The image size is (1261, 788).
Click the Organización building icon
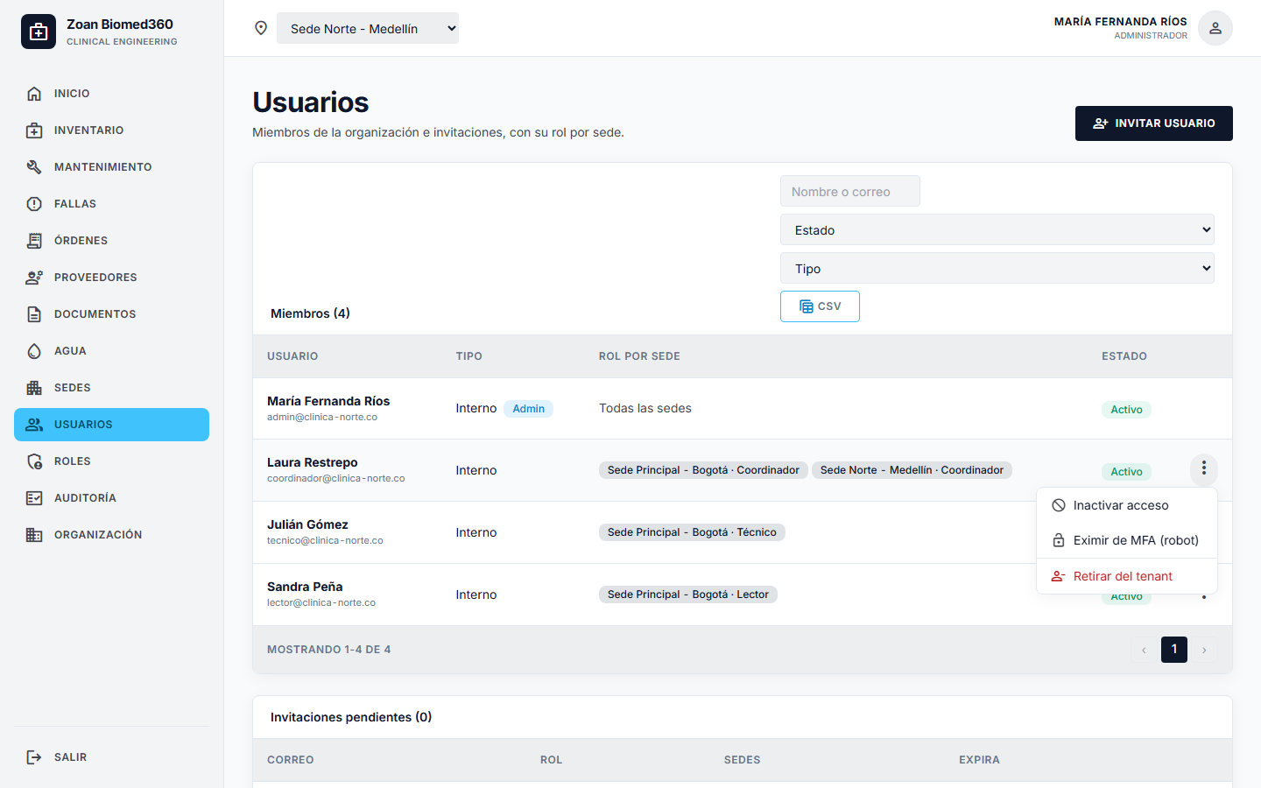[34, 535]
